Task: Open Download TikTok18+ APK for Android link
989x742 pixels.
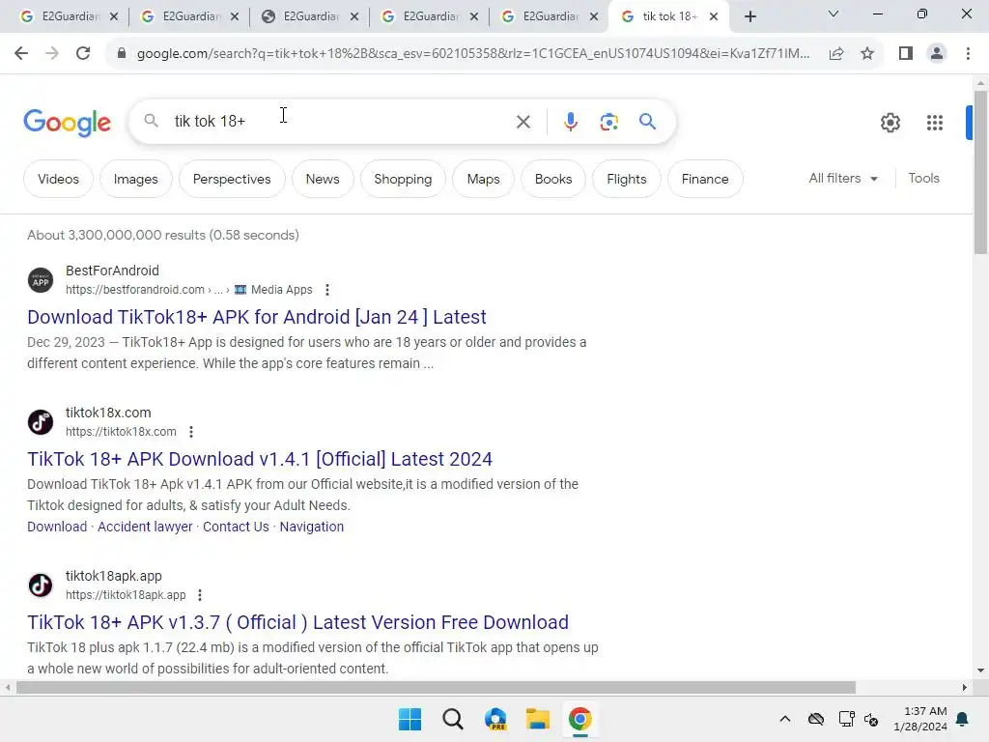Action: click(x=257, y=317)
